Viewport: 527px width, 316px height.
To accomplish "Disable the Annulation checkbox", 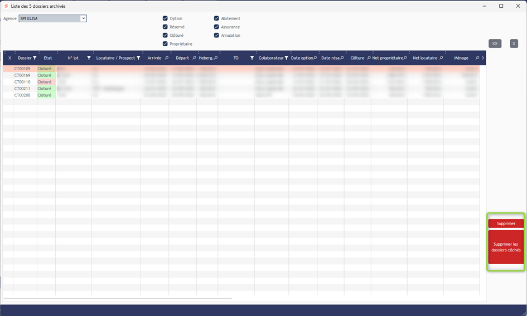I will pos(216,35).
